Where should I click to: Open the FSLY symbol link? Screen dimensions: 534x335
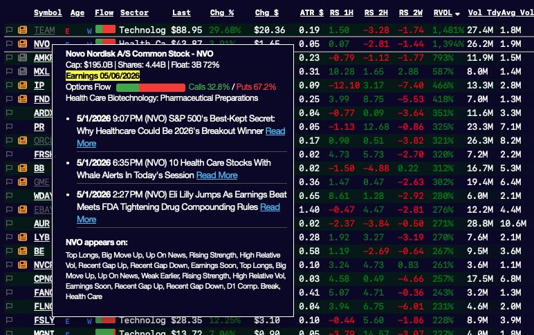44,320
